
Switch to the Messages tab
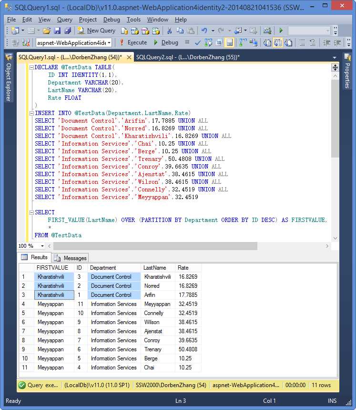pos(70,258)
